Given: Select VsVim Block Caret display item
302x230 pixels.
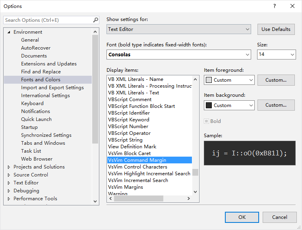Looking at the screenshot, I should [129, 153].
